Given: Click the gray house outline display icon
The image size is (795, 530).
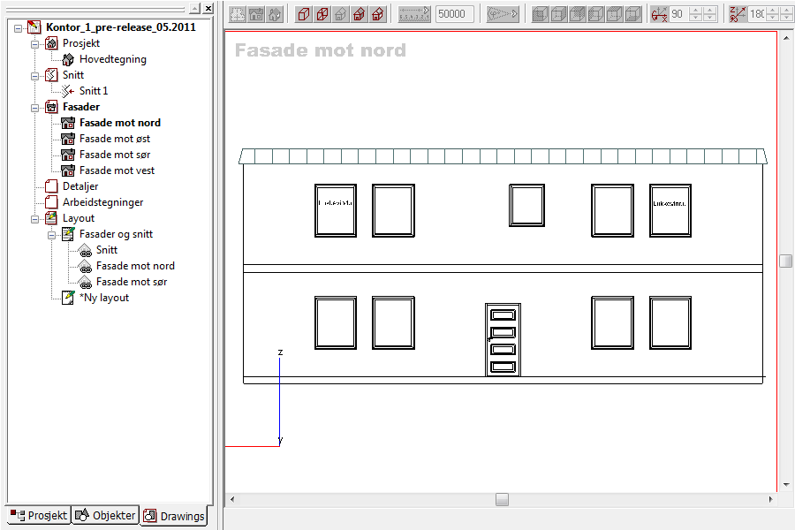Looking at the screenshot, I should (341, 14).
